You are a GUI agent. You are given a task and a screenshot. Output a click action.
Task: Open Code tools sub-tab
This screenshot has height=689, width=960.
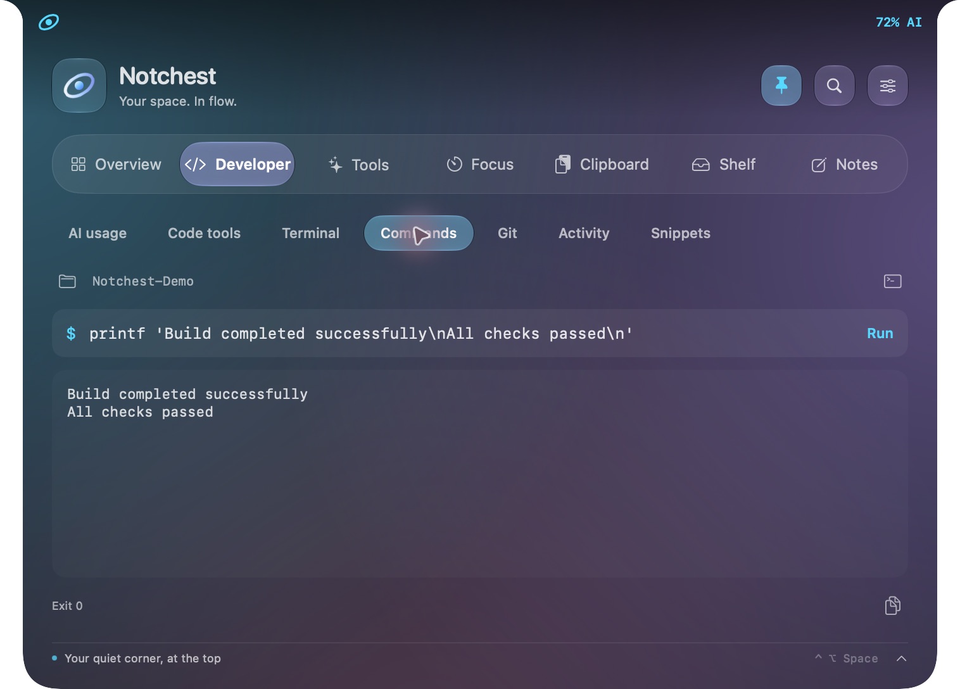pyautogui.click(x=204, y=233)
